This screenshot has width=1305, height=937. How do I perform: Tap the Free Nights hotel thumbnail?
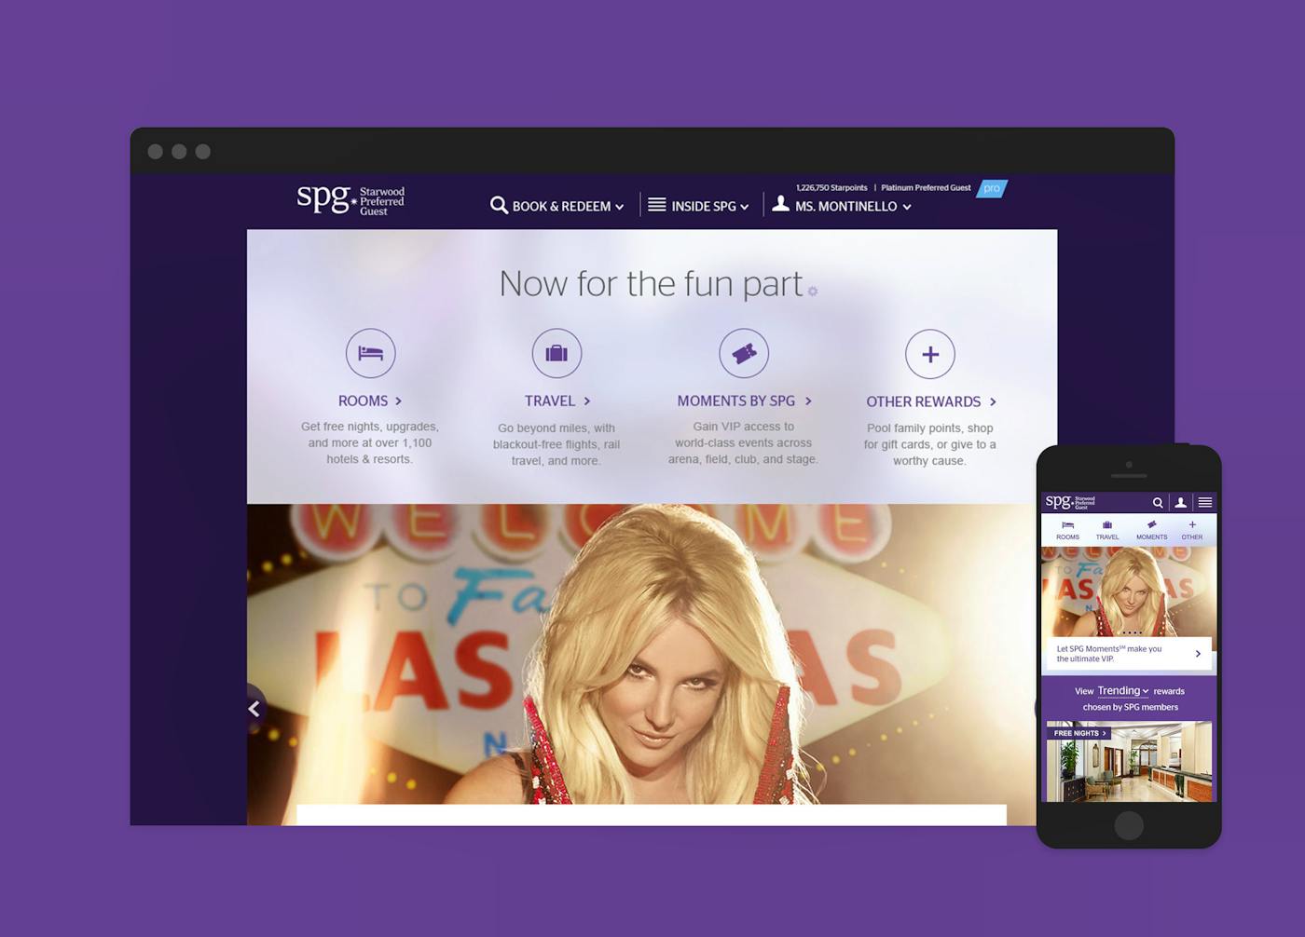pyautogui.click(x=1129, y=761)
